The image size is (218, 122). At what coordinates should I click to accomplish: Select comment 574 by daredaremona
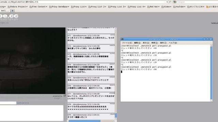pyautogui.click(x=91, y=69)
